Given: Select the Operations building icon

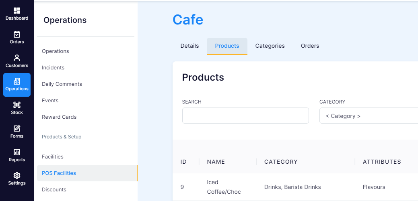Looking at the screenshot, I should 17,81.
